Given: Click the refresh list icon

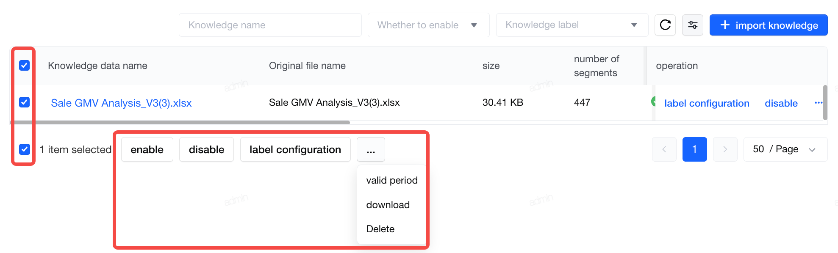Looking at the screenshot, I should click(665, 25).
